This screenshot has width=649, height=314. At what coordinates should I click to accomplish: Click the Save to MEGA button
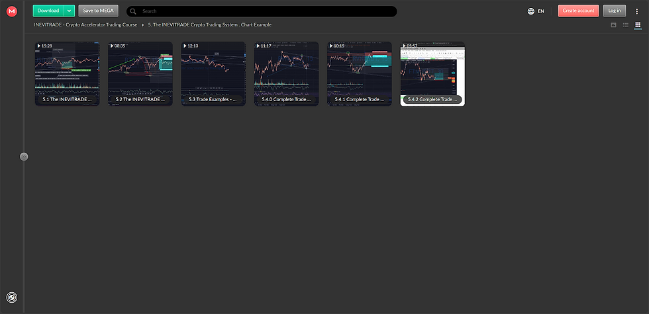coord(98,11)
